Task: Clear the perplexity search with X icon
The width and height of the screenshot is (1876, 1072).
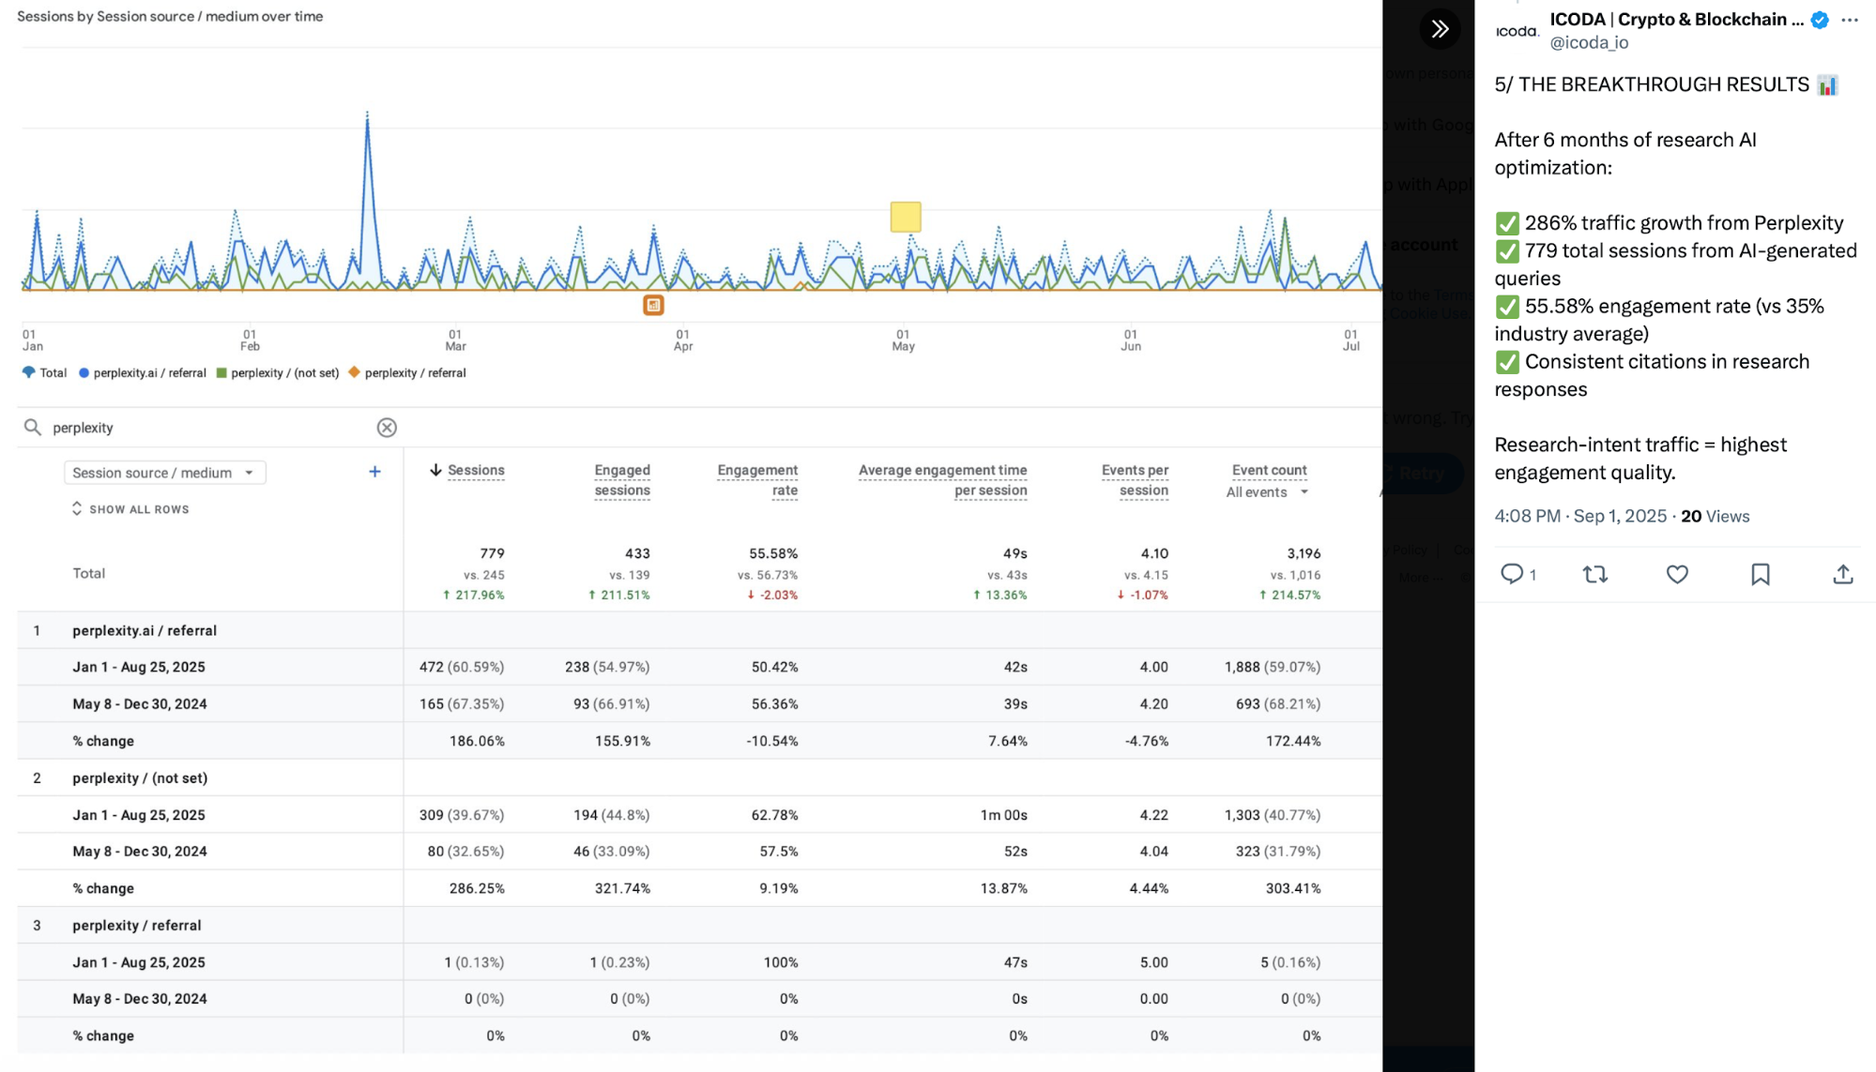Action: 387,428
